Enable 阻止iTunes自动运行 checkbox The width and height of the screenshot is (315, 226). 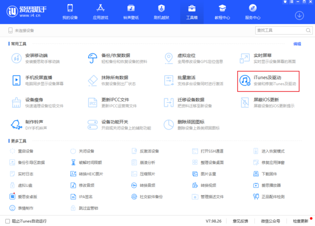click(x=7, y=221)
